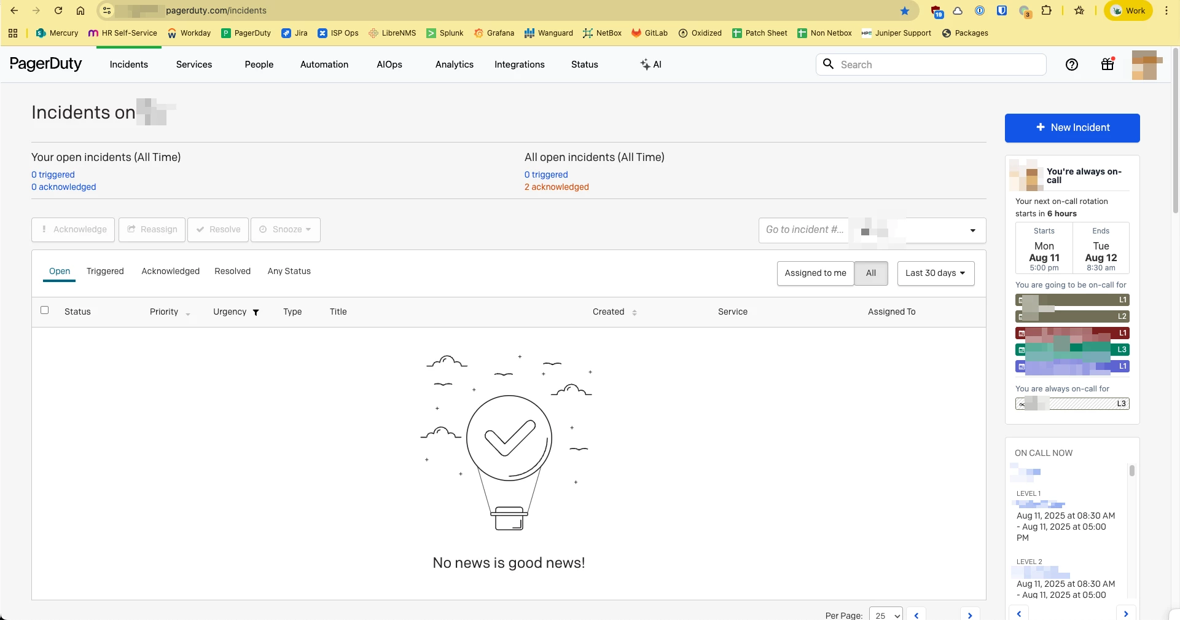Screen dimensions: 1180x620
Task: Open the Per Page 25 dropdown
Action: coord(886,614)
